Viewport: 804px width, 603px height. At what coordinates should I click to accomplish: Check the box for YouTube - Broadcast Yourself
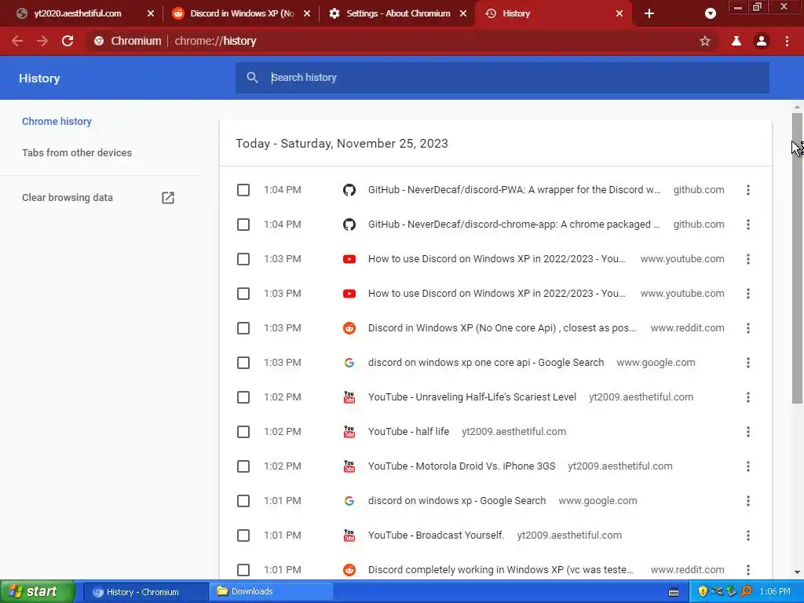[x=243, y=535]
